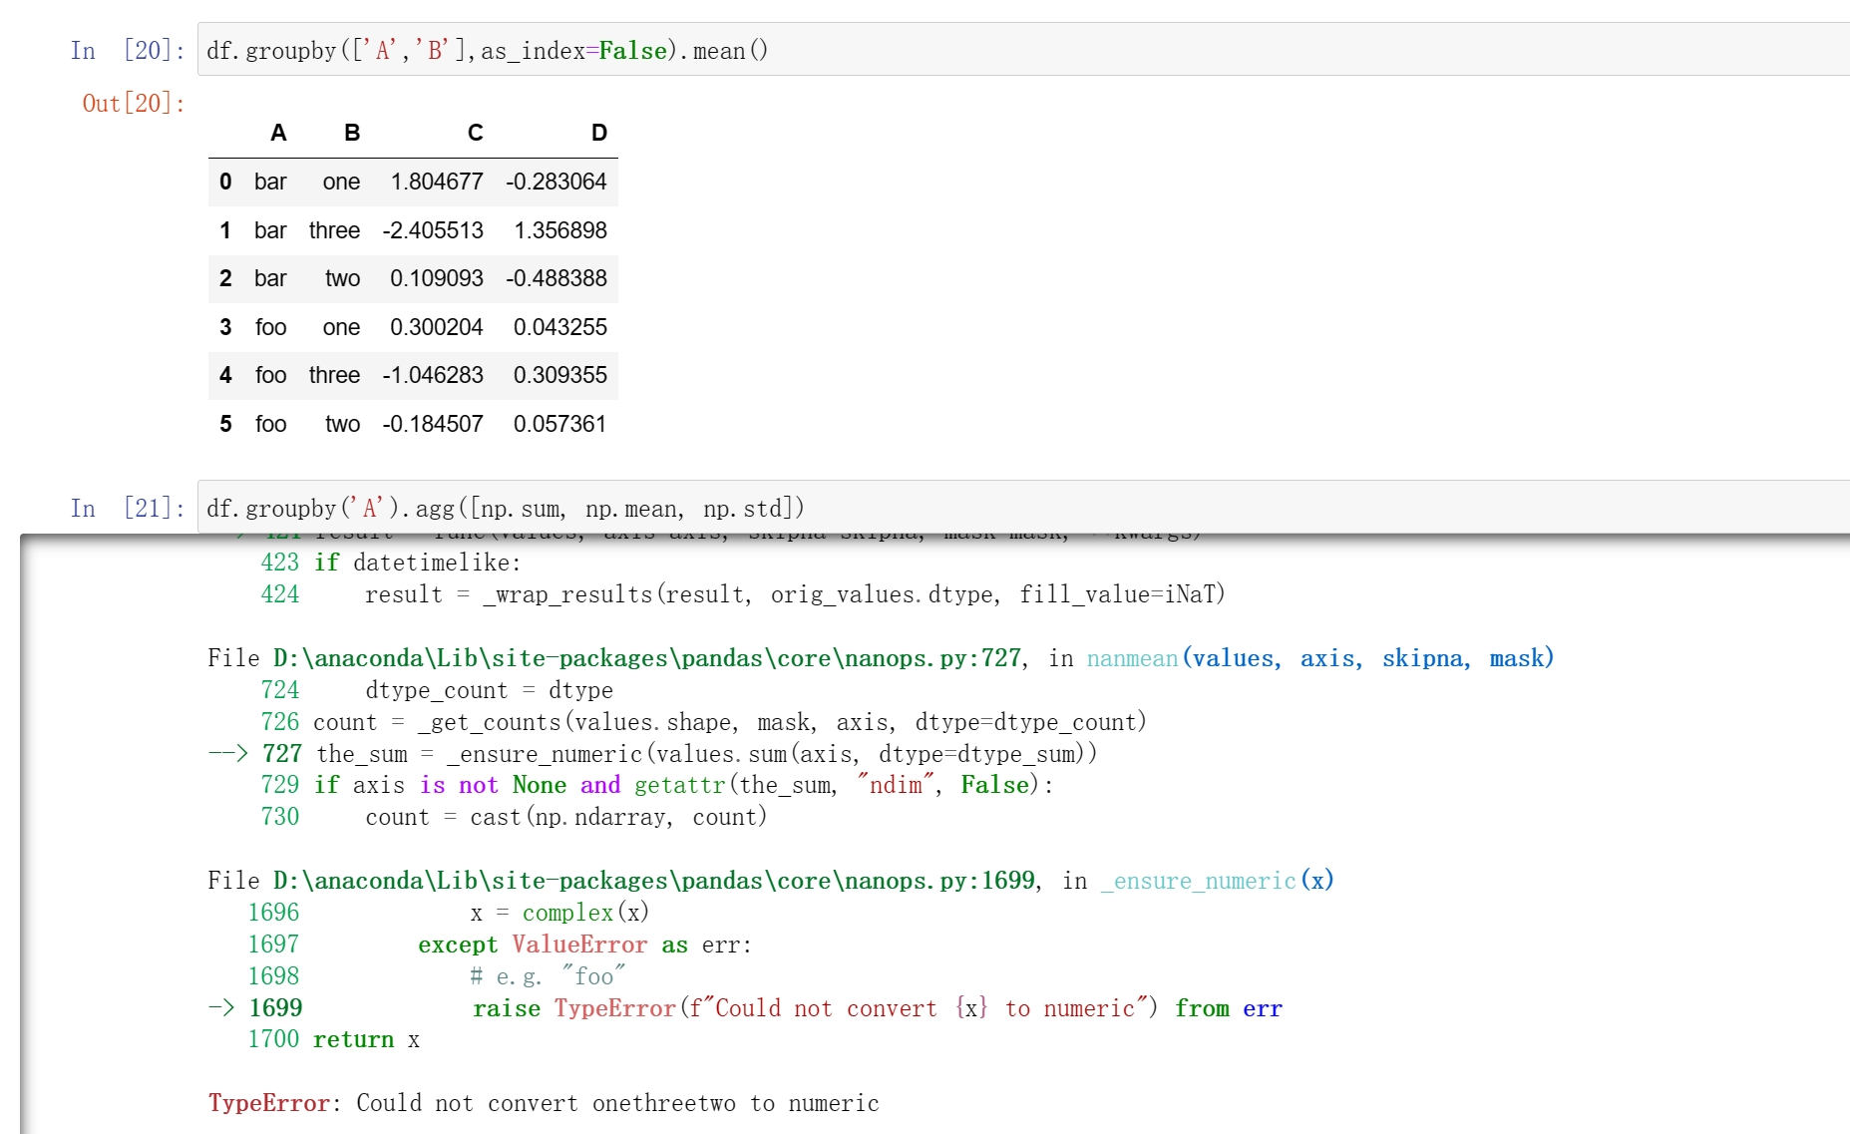Click line 1699 'raise TypeError' statement
The height and width of the screenshot is (1134, 1850).
tap(878, 1008)
